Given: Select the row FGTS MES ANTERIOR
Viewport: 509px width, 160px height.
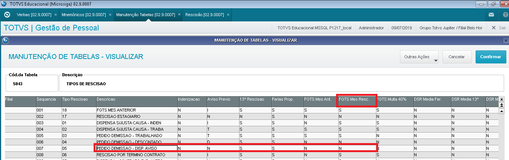Looking at the screenshot, I should [x=251, y=110].
